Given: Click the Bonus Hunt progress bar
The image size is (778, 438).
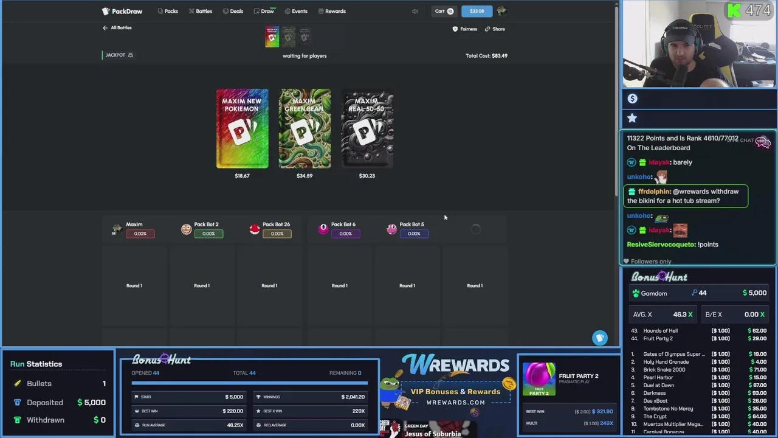Looking at the screenshot, I should pos(249,383).
